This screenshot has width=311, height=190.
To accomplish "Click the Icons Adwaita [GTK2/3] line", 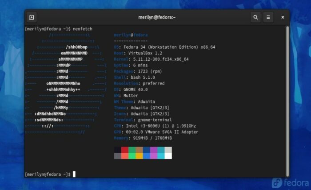I will tap(141, 114).
